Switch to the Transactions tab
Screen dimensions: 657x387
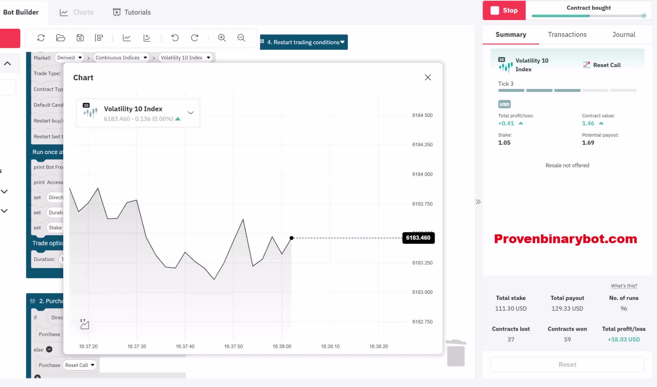[567, 35]
